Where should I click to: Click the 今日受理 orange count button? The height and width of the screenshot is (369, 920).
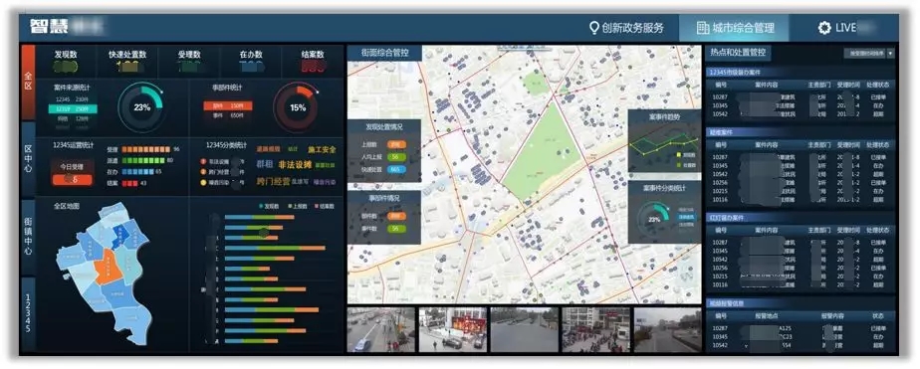pyautogui.click(x=72, y=179)
